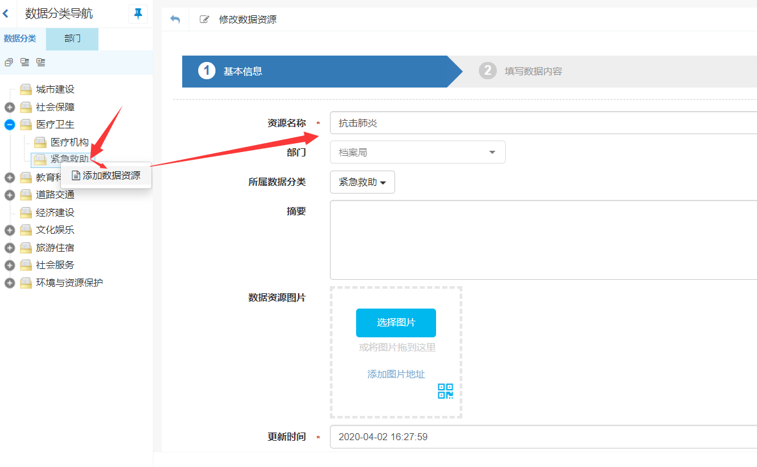Select the 医疗机构 tree item

point(69,142)
